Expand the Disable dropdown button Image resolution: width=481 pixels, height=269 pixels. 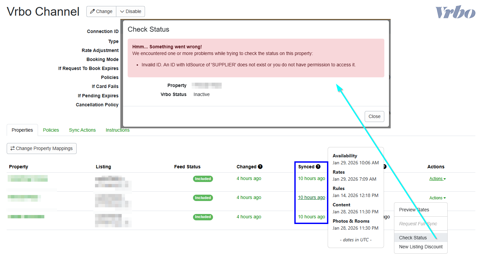pos(130,11)
